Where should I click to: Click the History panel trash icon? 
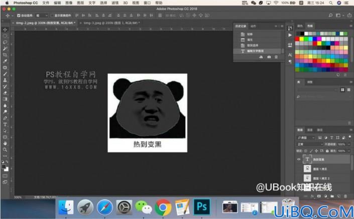click(276, 57)
